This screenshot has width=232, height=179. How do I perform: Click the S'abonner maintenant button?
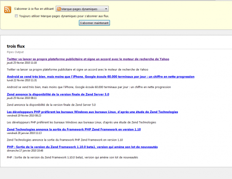click(x=94, y=23)
